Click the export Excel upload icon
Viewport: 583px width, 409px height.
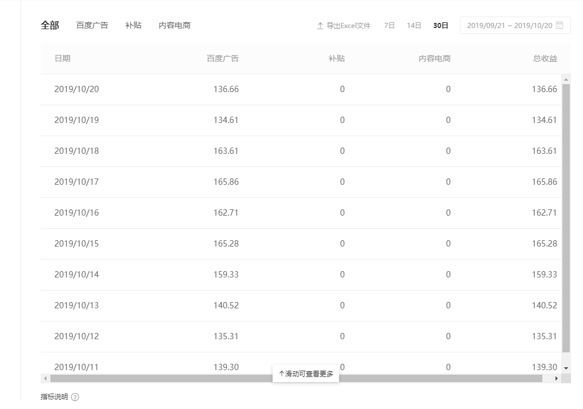[320, 26]
